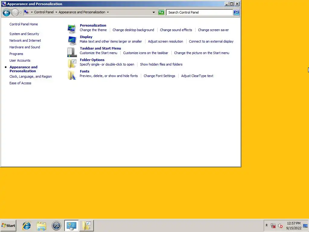309x232 pixels.
Task: Expand dropdown arrow after Control Panel breadcrumb
Action: pos(56,12)
